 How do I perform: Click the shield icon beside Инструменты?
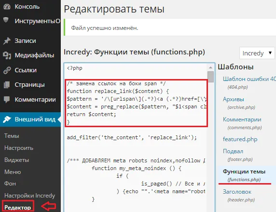[x=6, y=20]
